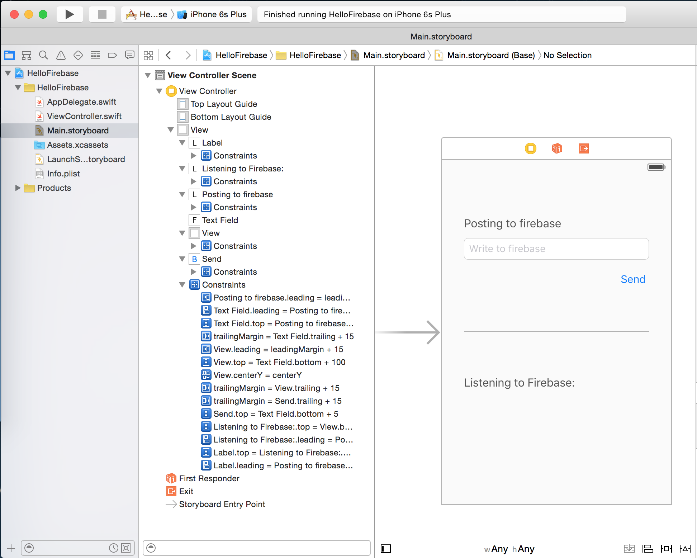Screen dimensions: 697x558
Task: Select Storyboard Entry Point item
Action: pyautogui.click(x=222, y=504)
